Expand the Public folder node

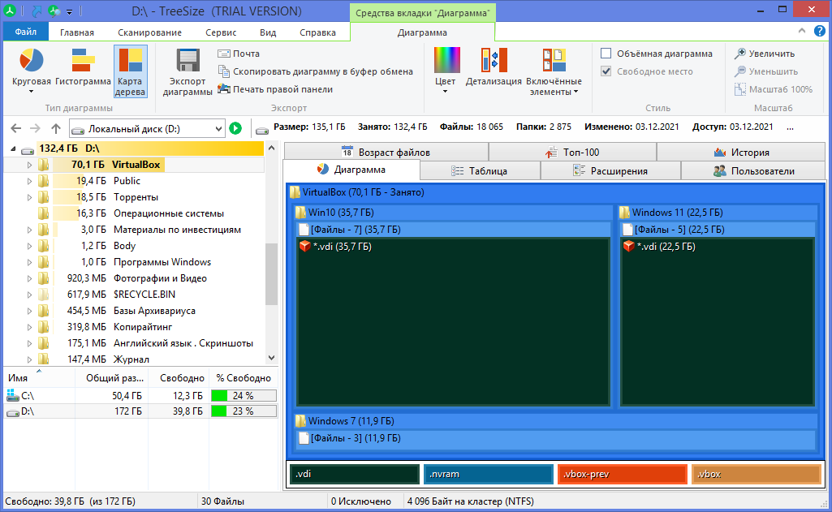[29, 181]
